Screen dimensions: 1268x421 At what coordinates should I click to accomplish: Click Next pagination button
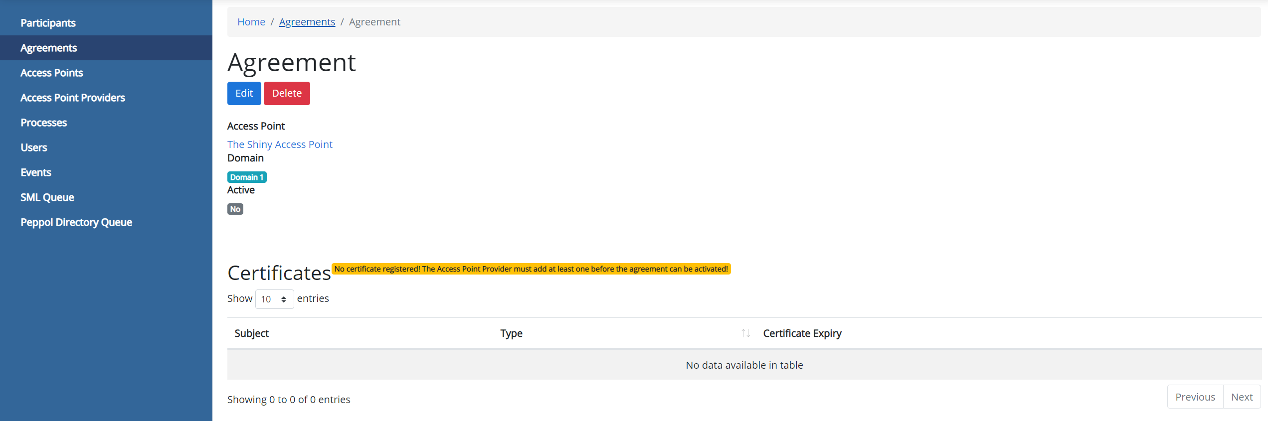(x=1241, y=397)
